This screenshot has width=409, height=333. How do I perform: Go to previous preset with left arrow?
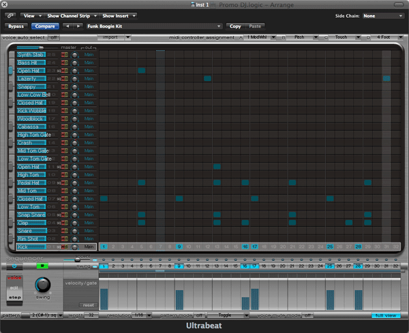tap(67, 27)
